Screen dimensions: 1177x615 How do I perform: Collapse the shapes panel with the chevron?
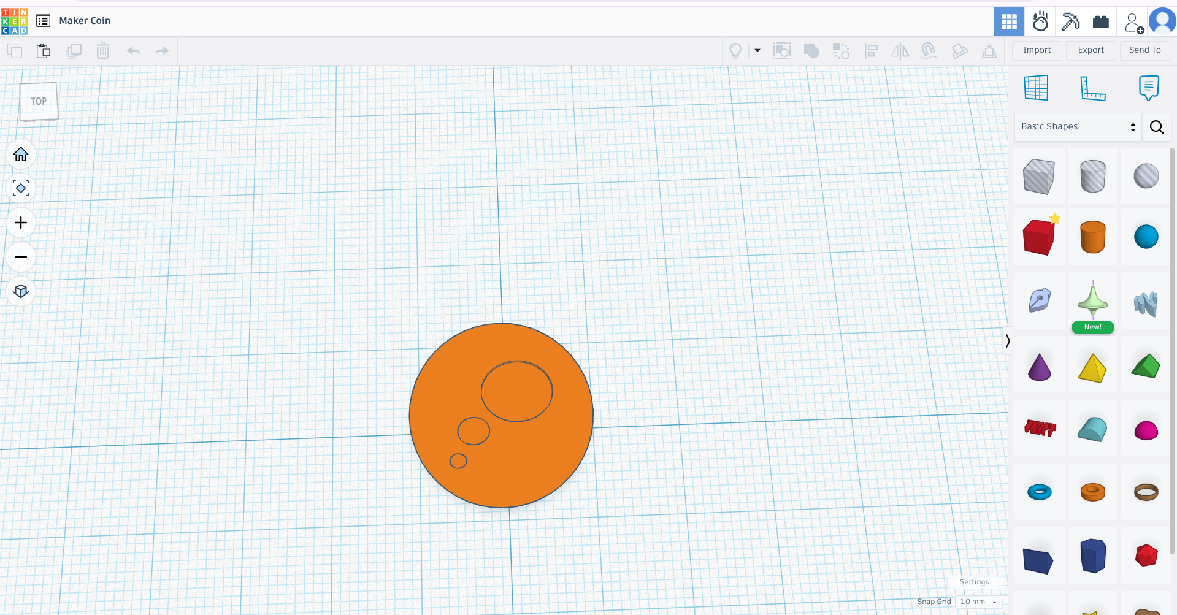[x=1007, y=341]
